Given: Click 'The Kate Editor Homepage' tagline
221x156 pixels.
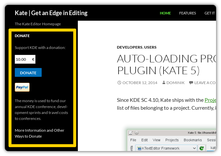Looking at the screenshot, I should tap(38, 24).
